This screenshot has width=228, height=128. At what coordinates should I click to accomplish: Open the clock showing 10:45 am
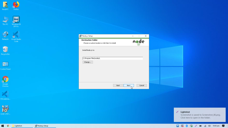(x=216, y=126)
